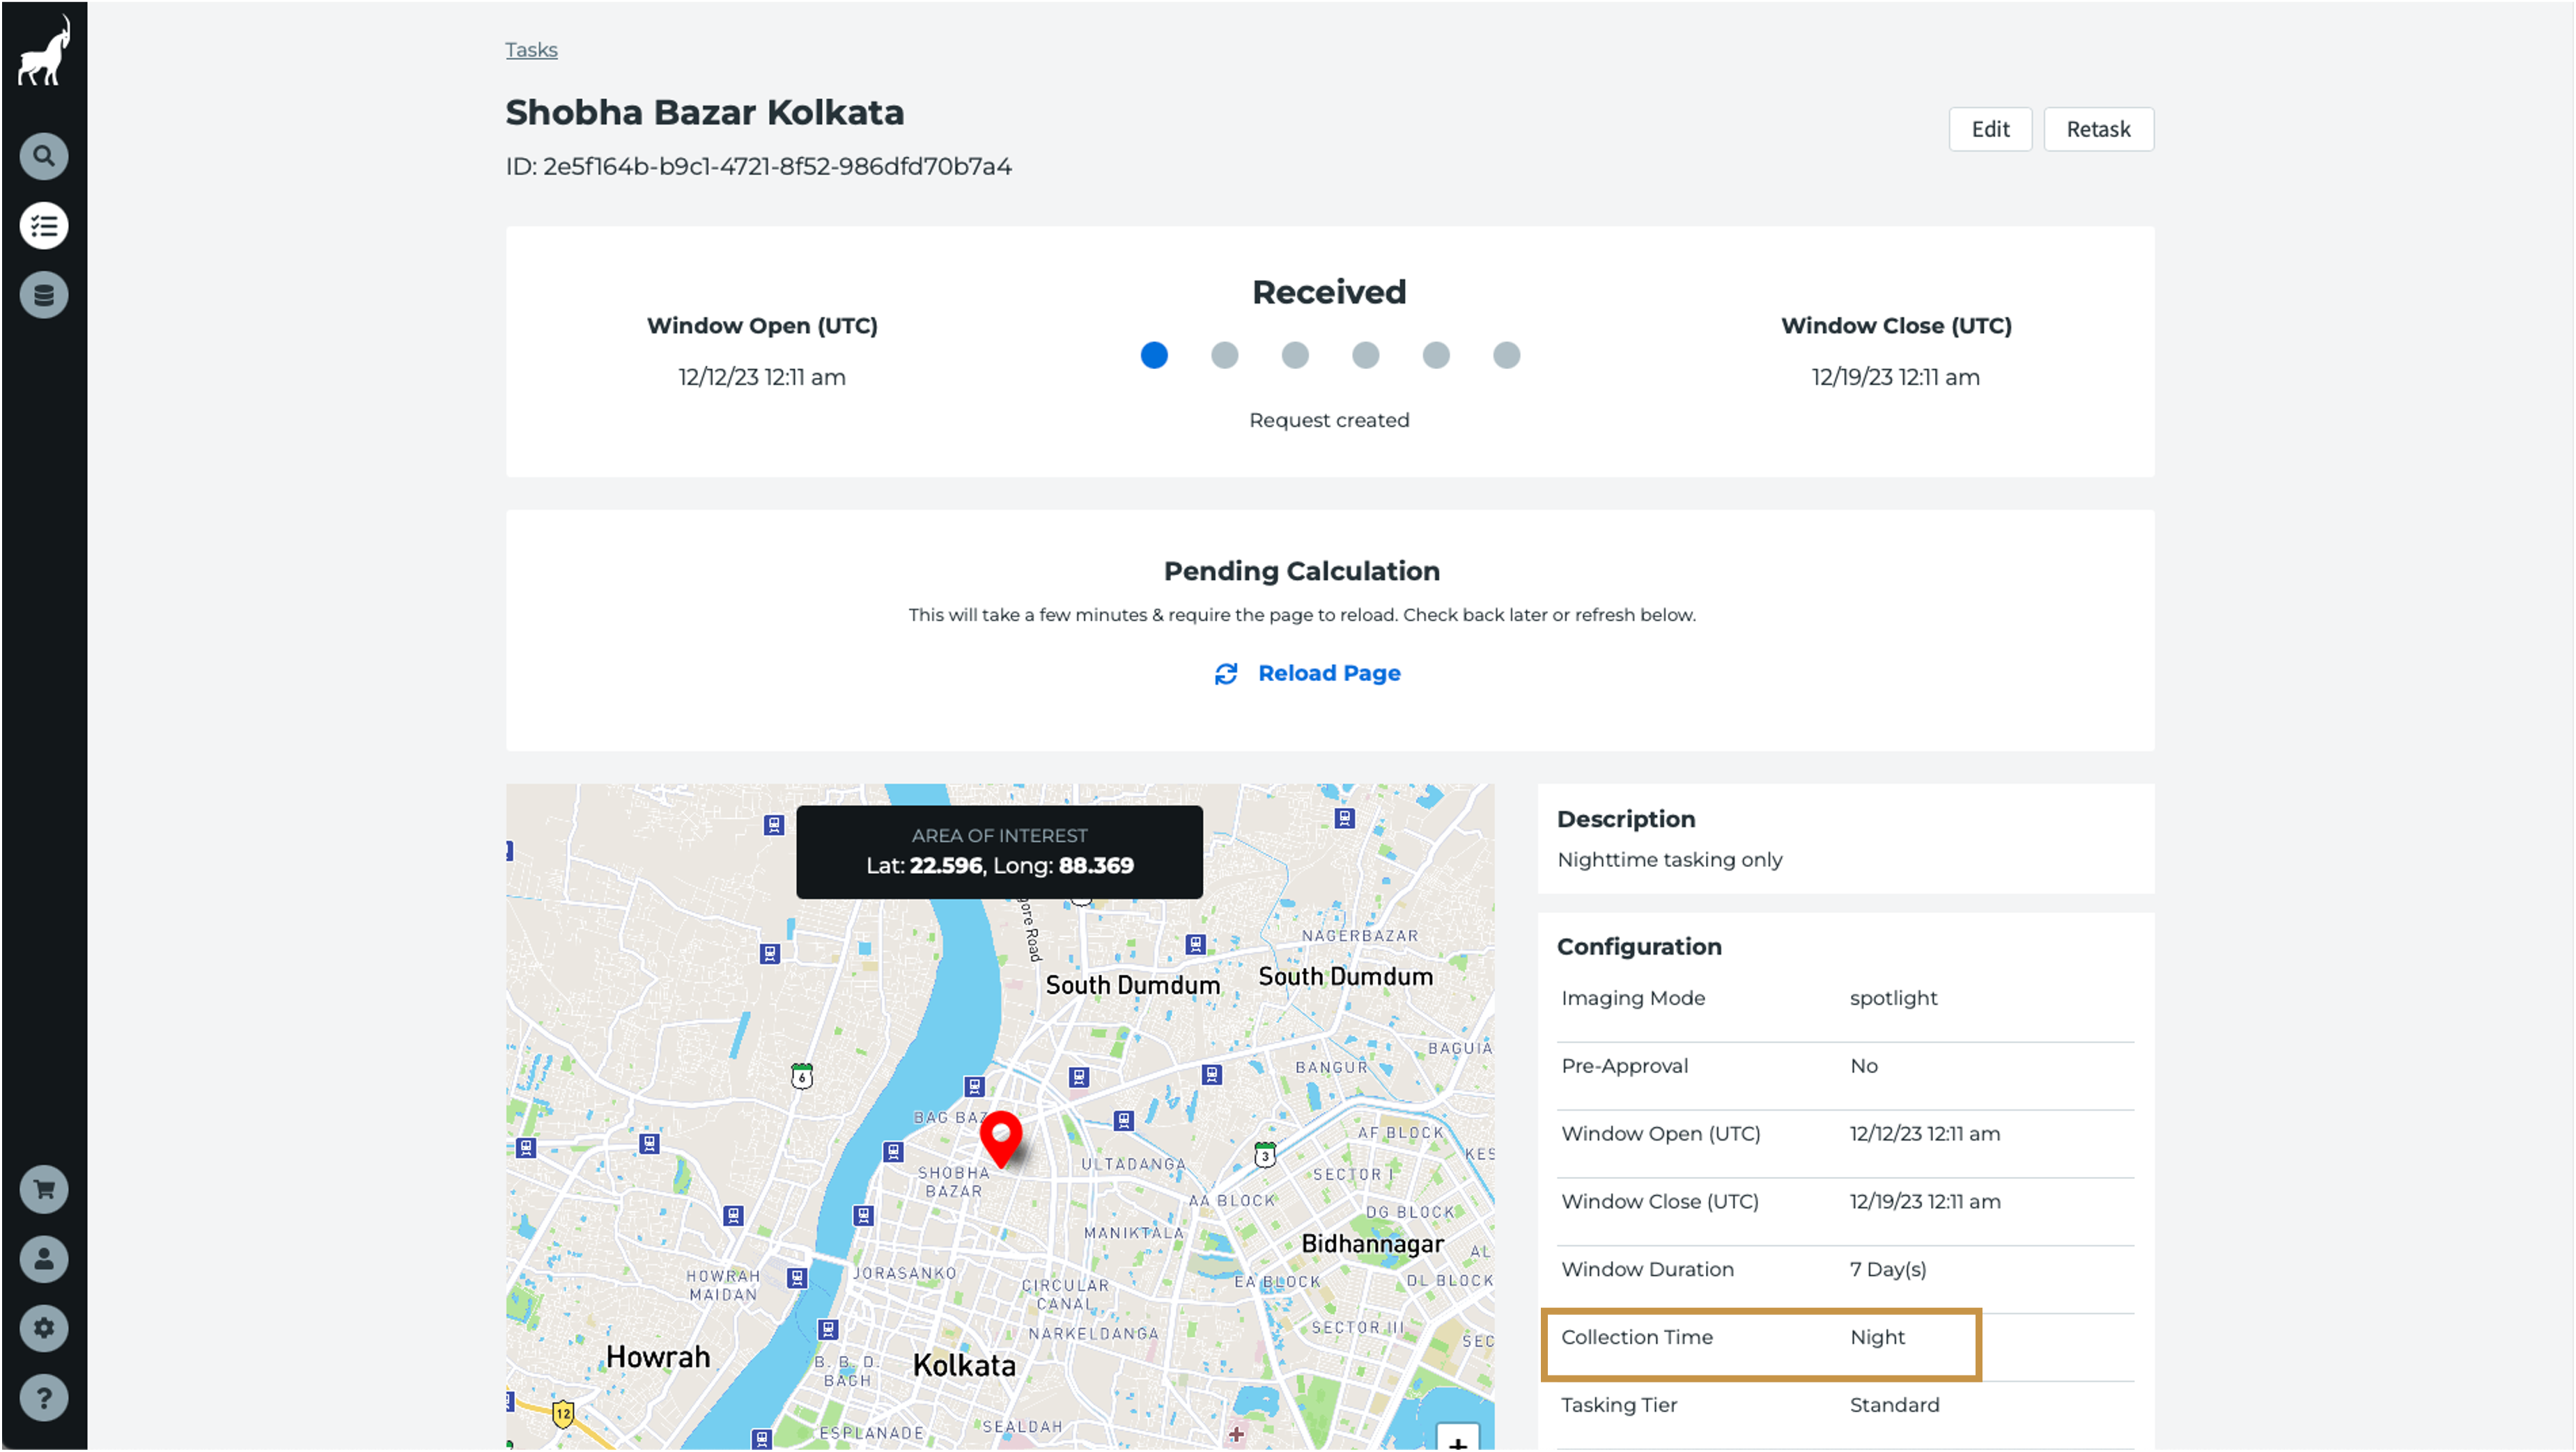Viewport: 2576px width, 1452px height.
Task: Click the Pending Calculation heading
Action: (1302, 571)
